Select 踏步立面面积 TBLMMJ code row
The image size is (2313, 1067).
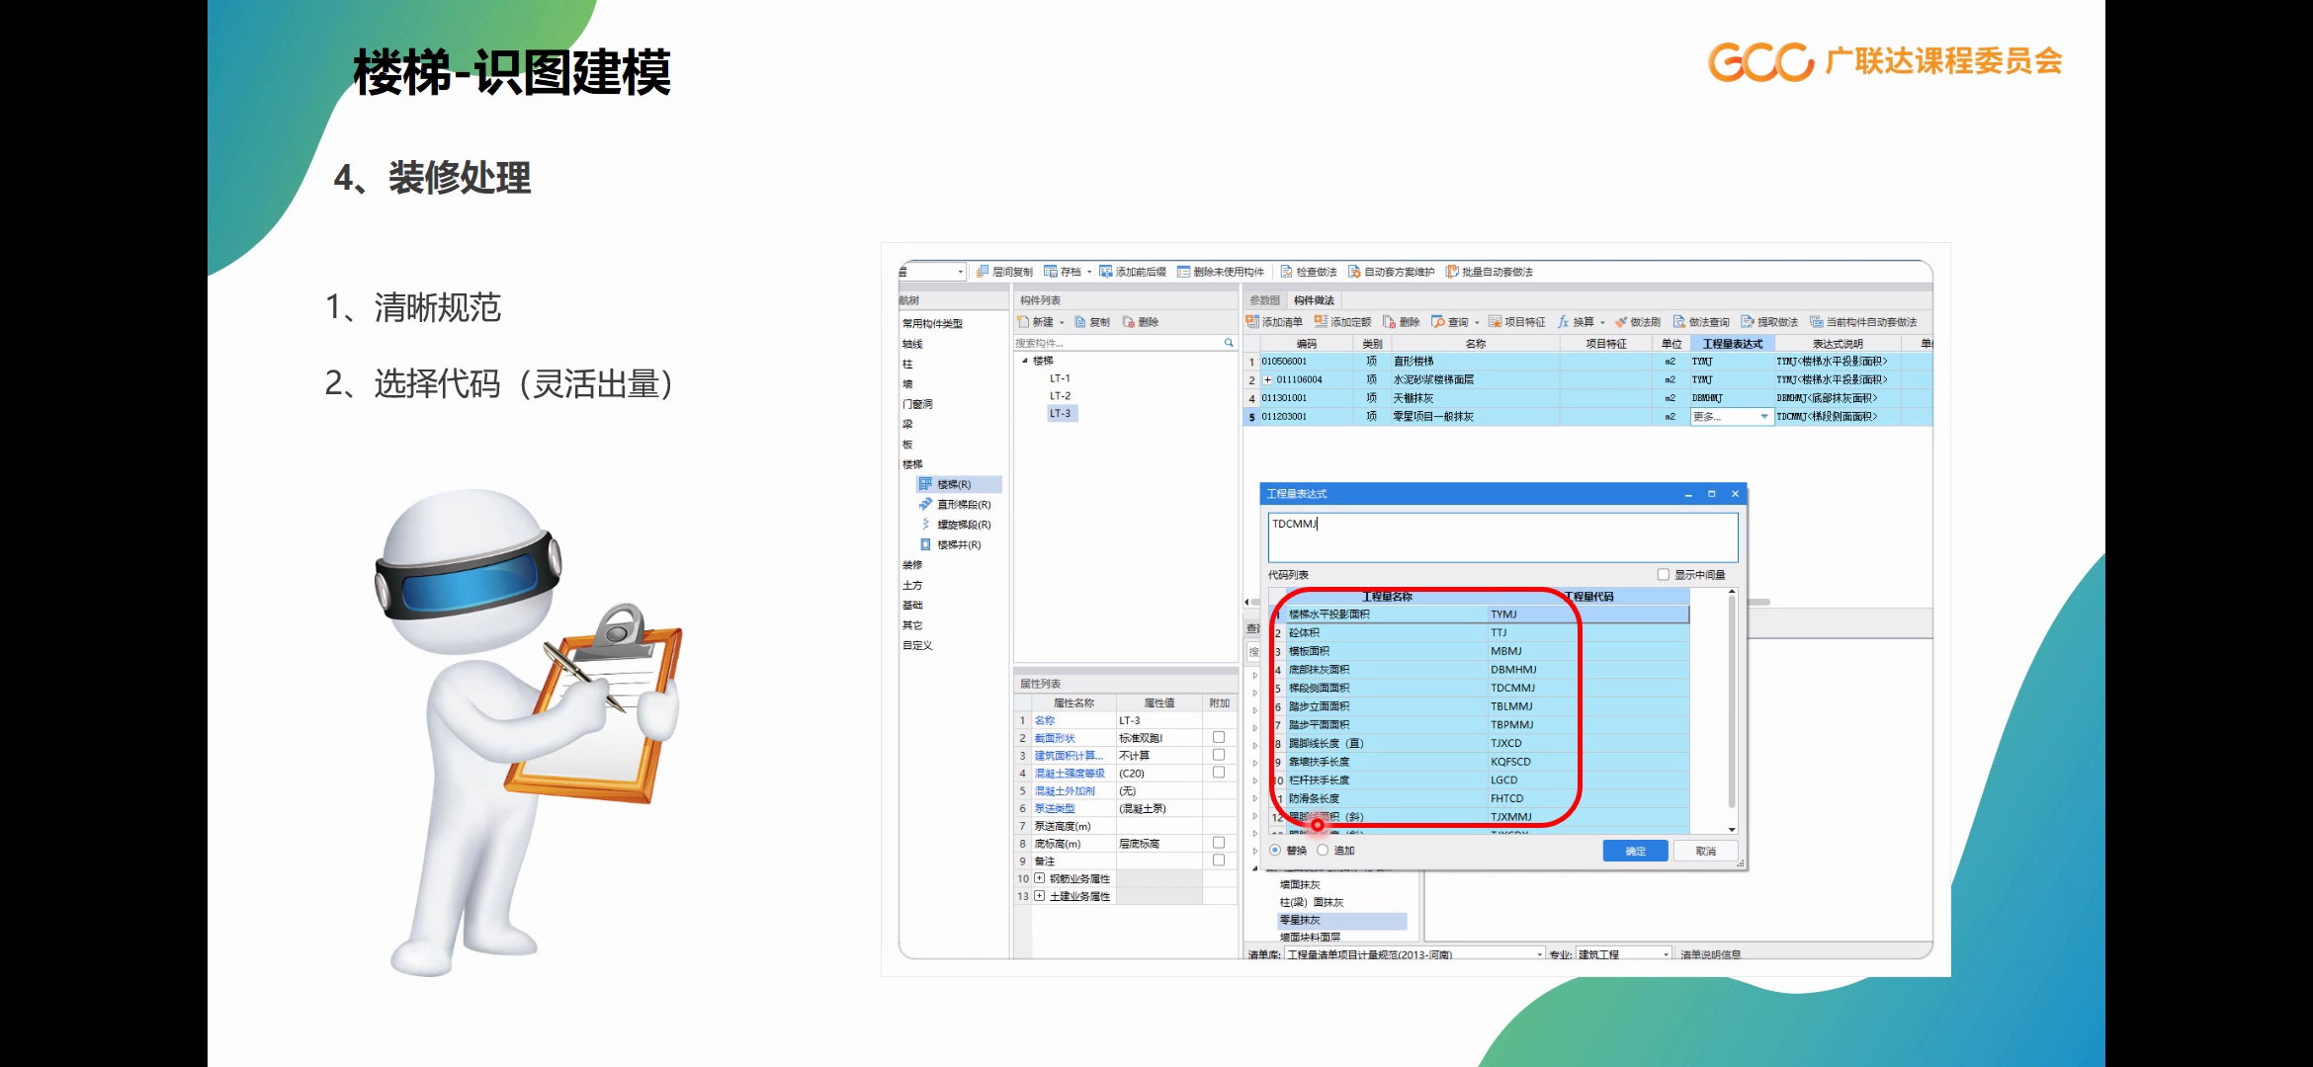click(1481, 707)
